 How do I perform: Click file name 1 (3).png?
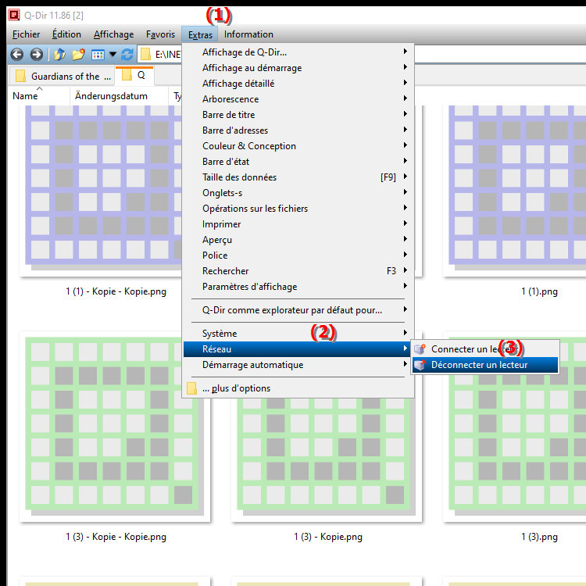coord(539,537)
